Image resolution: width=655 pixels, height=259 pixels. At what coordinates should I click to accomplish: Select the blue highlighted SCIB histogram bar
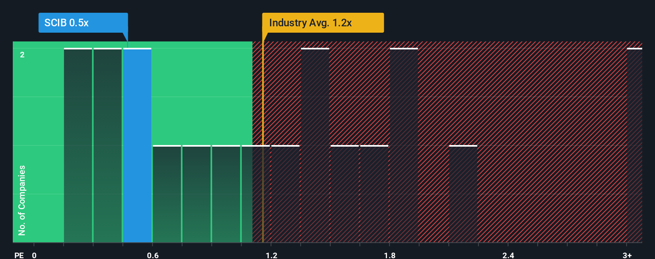[137, 145]
